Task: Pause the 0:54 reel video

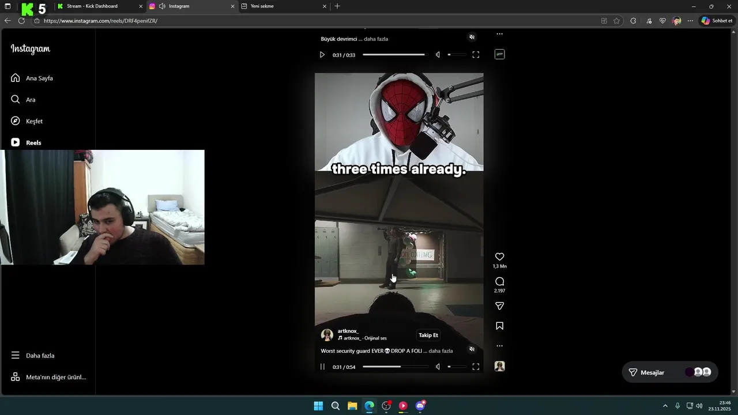Action: click(x=322, y=367)
